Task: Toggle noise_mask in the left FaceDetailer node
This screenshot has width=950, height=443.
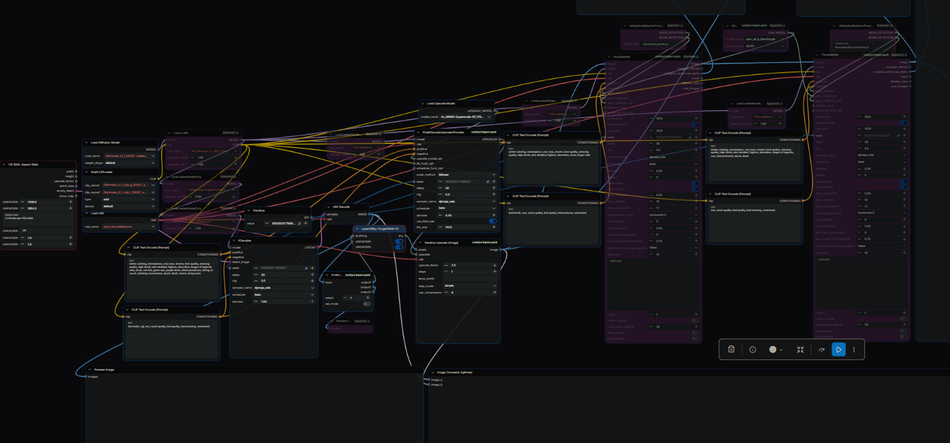Action: 695,183
